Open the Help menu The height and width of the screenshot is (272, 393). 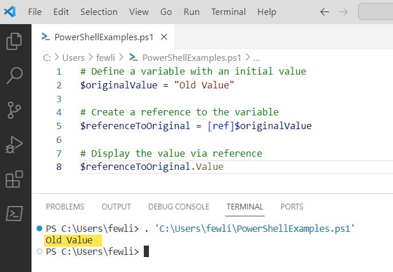pos(267,12)
